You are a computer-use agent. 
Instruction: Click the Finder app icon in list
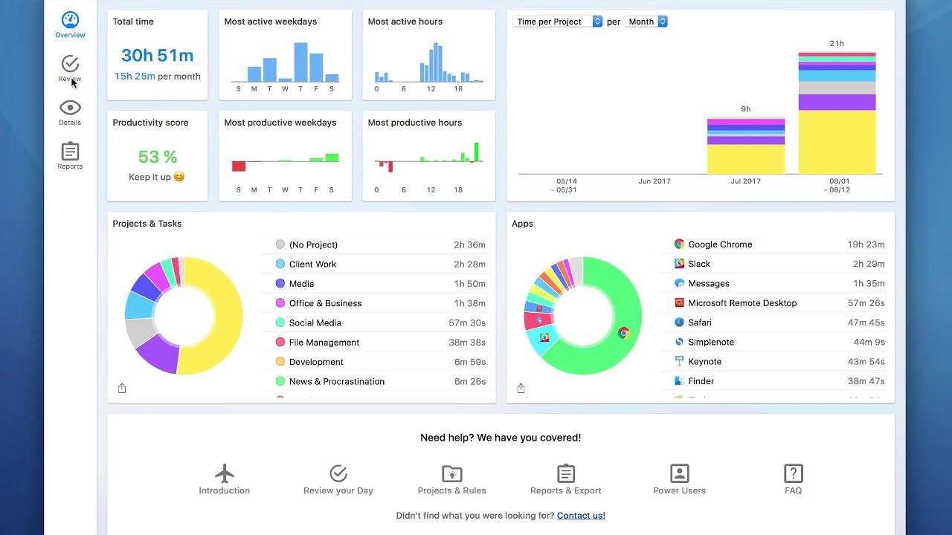click(679, 381)
